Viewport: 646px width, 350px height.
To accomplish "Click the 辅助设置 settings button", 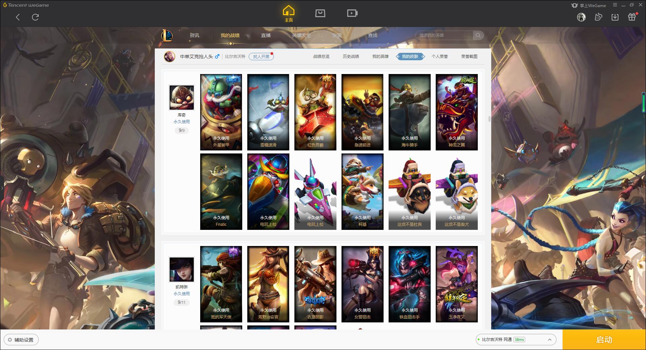I will (x=21, y=340).
